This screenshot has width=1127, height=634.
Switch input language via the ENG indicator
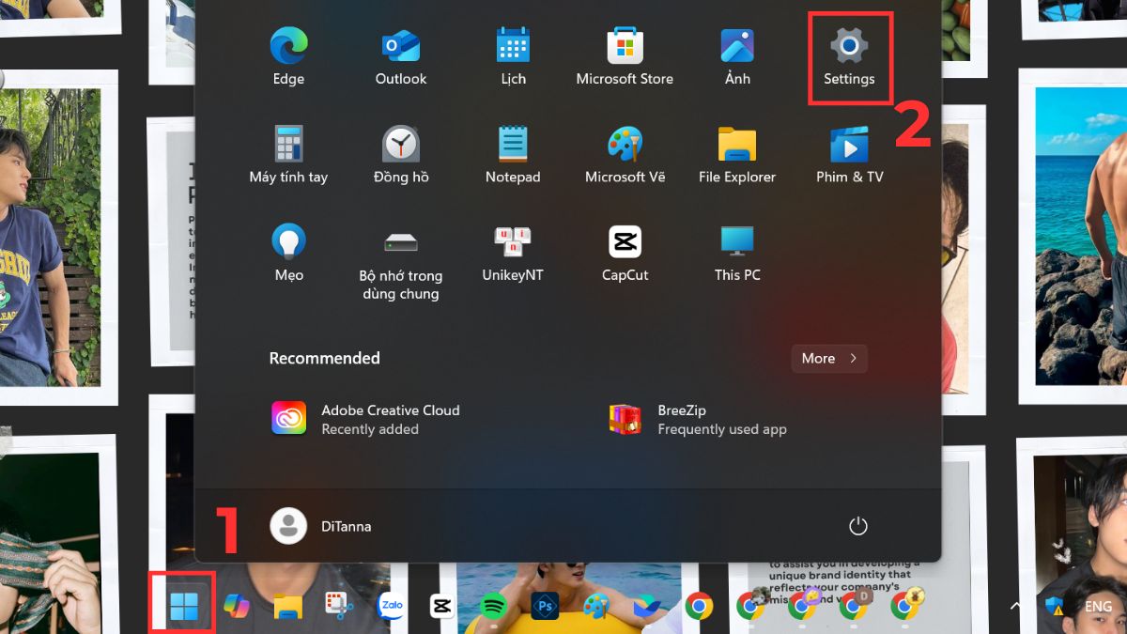click(x=1097, y=606)
